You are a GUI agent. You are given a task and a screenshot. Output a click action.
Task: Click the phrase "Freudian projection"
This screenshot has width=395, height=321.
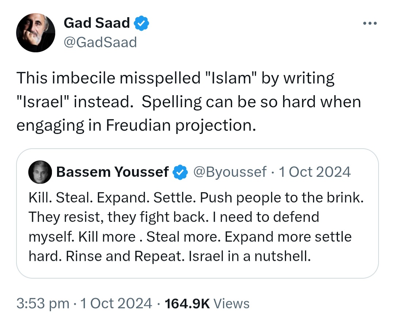[180, 126]
